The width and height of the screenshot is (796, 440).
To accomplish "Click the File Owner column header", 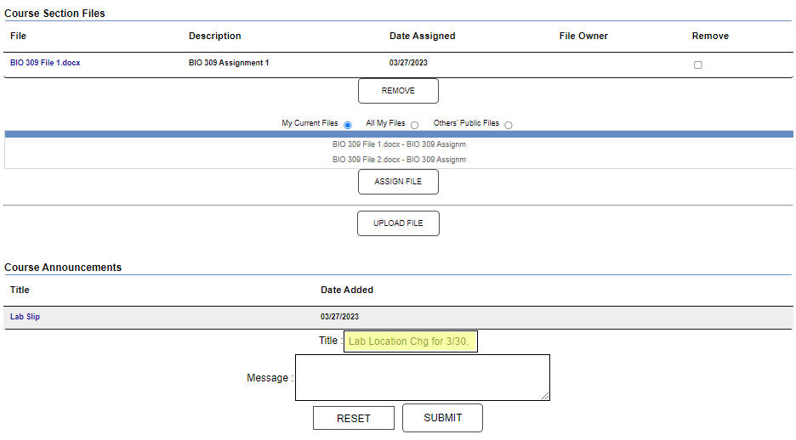I will (583, 36).
